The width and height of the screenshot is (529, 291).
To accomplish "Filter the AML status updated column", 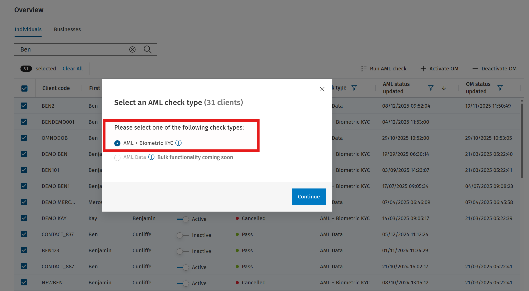I will 431,88.
